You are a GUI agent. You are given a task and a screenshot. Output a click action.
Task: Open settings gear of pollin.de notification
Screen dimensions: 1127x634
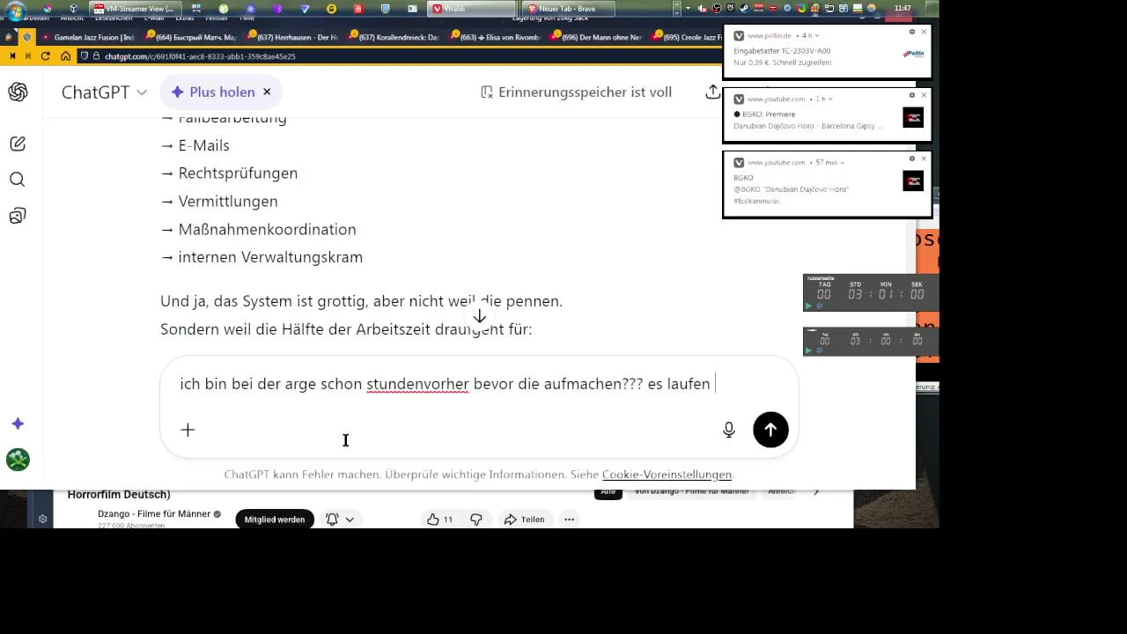point(912,32)
